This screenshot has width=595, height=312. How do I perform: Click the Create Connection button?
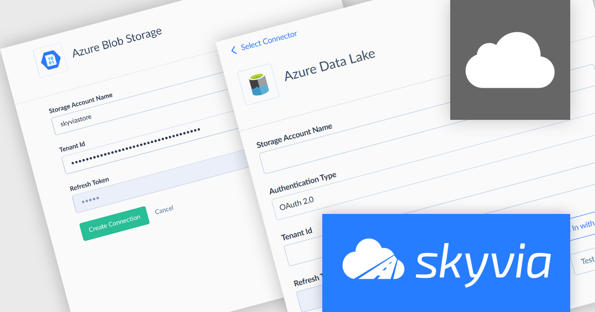pyautogui.click(x=114, y=223)
